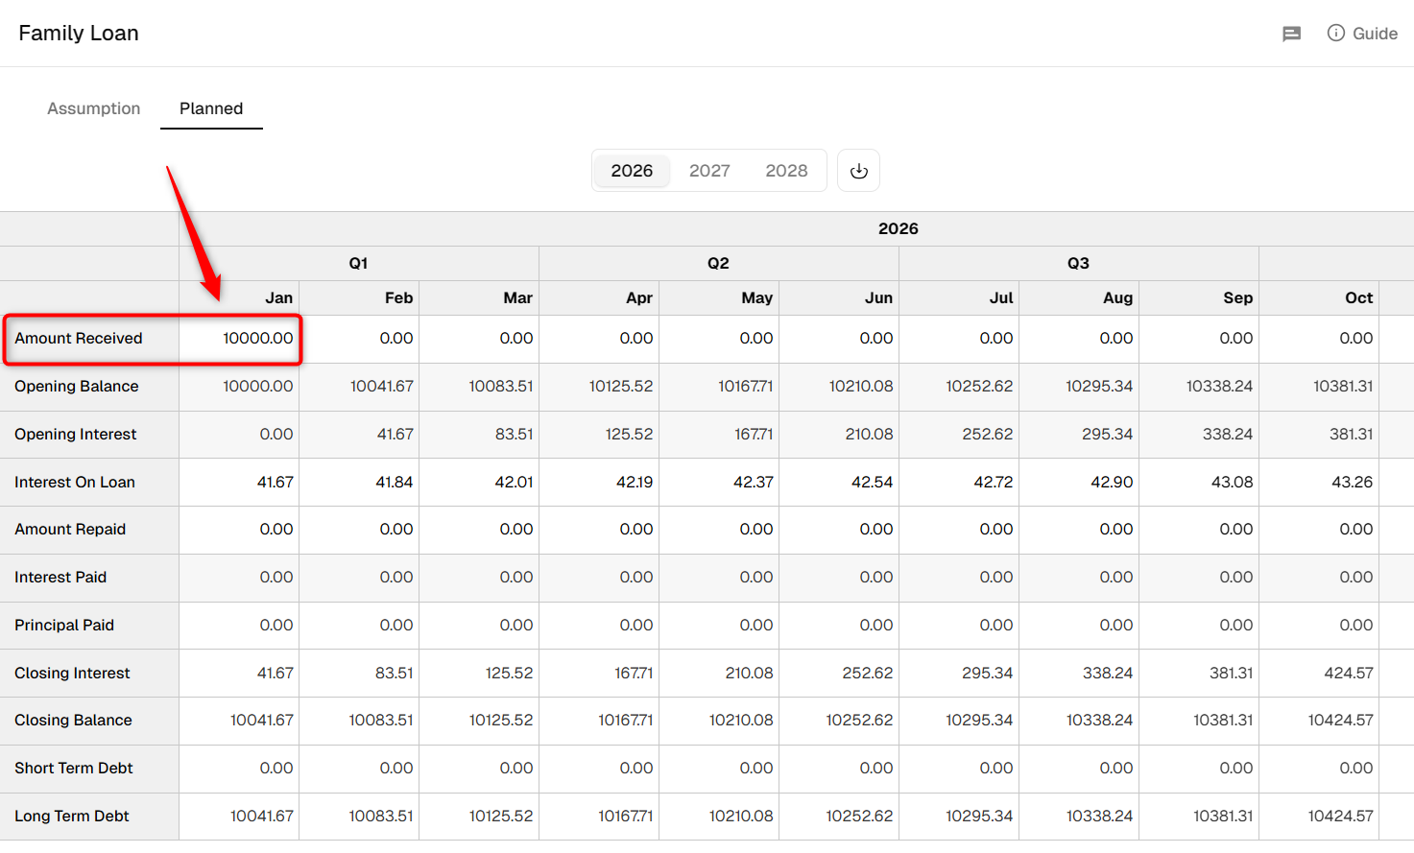Click Closing Interest value 338.24 for Aug
Image resolution: width=1414 pixels, height=853 pixels.
pos(1108,674)
